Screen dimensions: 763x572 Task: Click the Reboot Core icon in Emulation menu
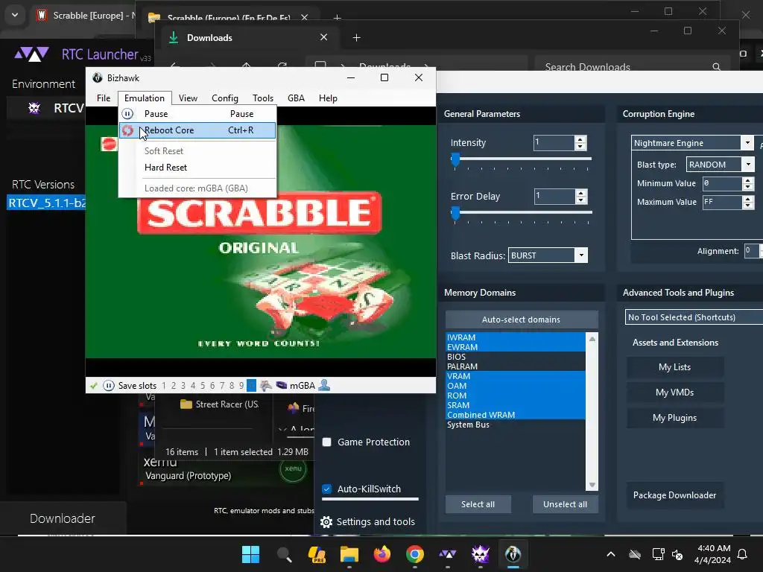(x=127, y=130)
